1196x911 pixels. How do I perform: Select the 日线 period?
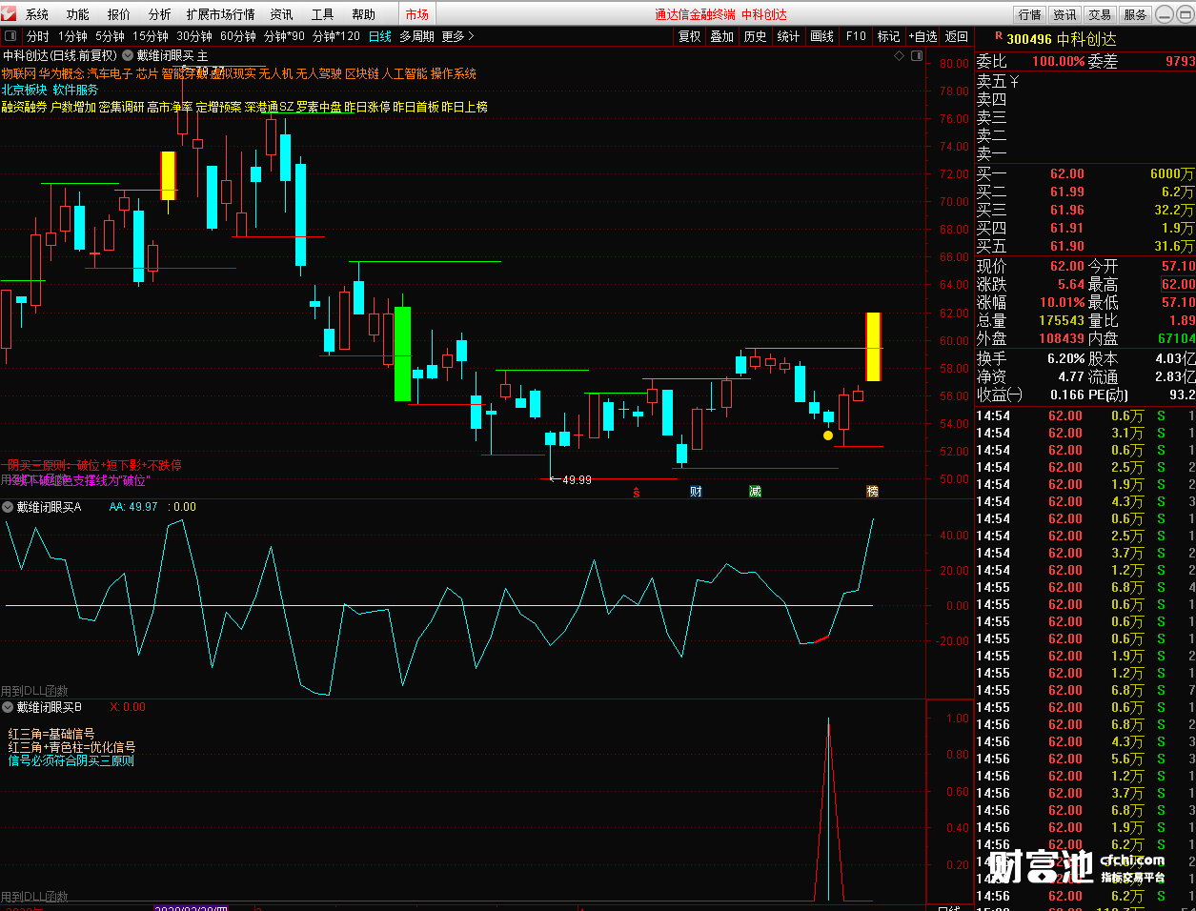380,36
